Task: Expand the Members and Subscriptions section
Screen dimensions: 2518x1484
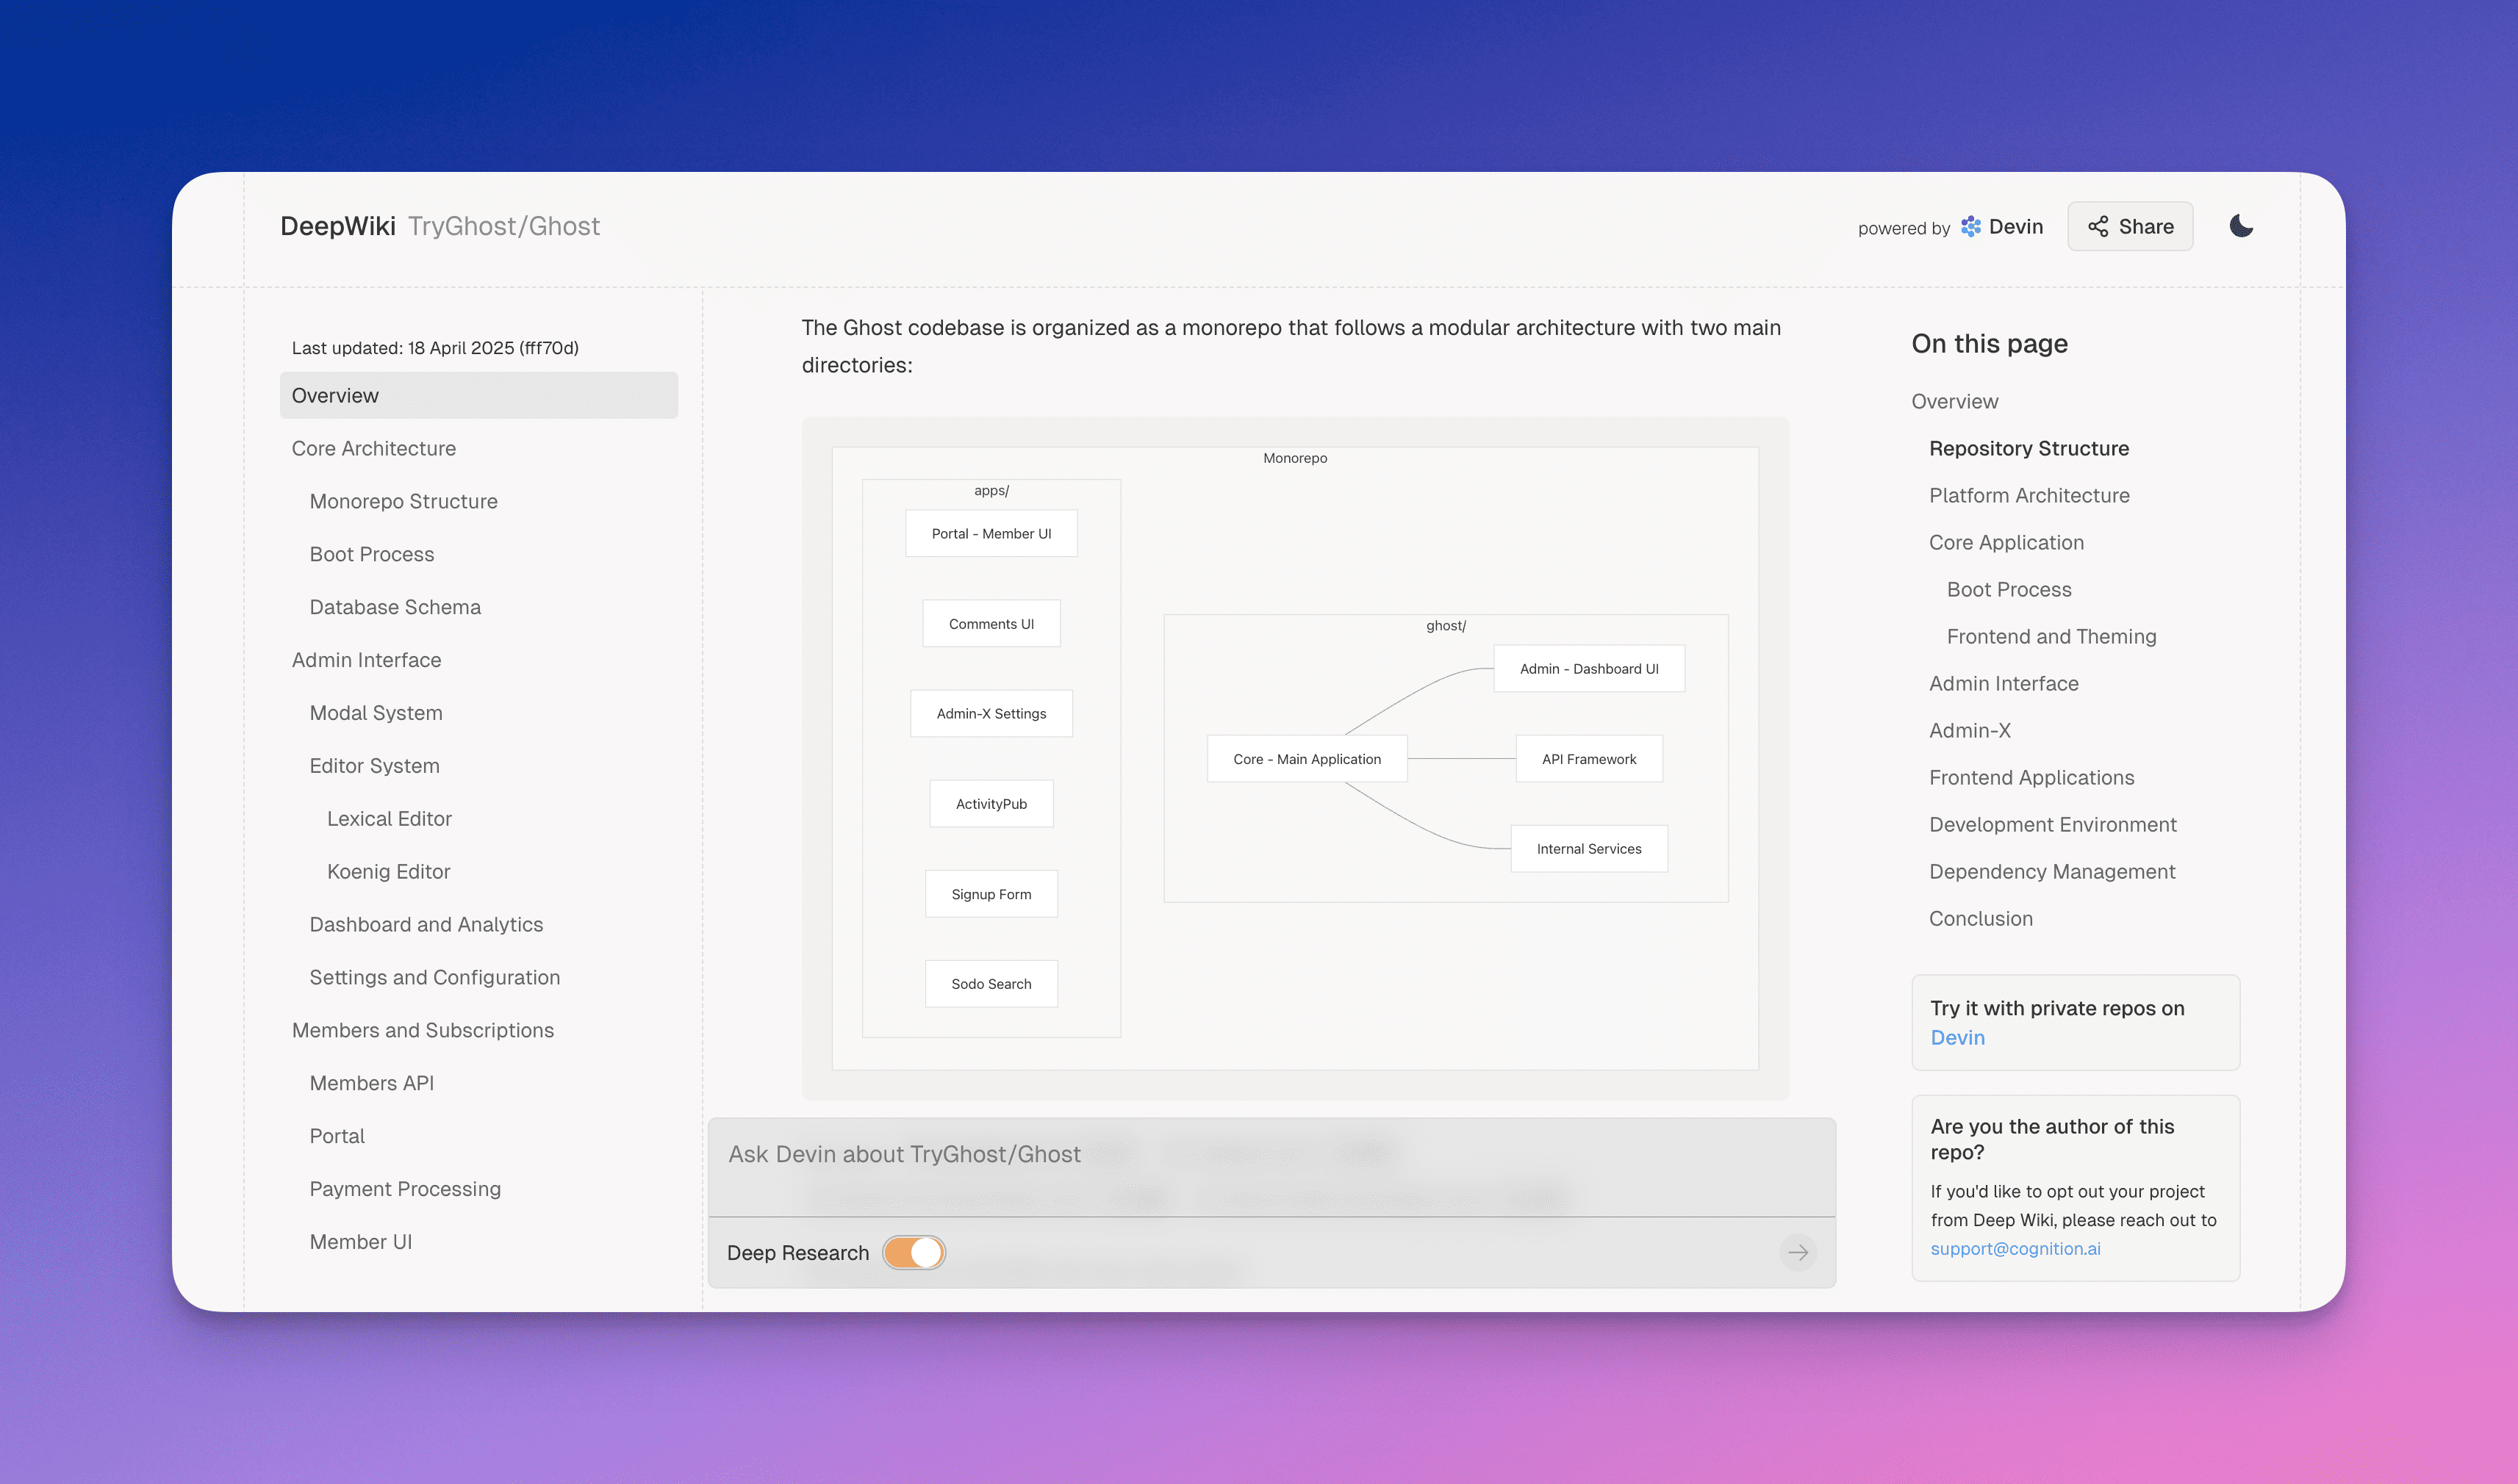Action: (x=423, y=1030)
